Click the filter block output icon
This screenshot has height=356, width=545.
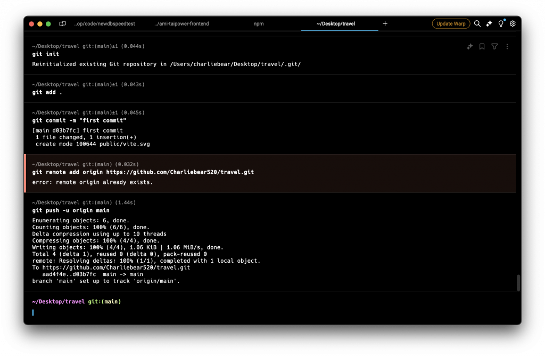tap(494, 46)
